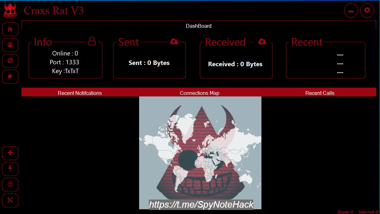The height and width of the screenshot is (214, 380).
Task: Select the blocked circle-slash sidebar icon
Action: [10, 61]
